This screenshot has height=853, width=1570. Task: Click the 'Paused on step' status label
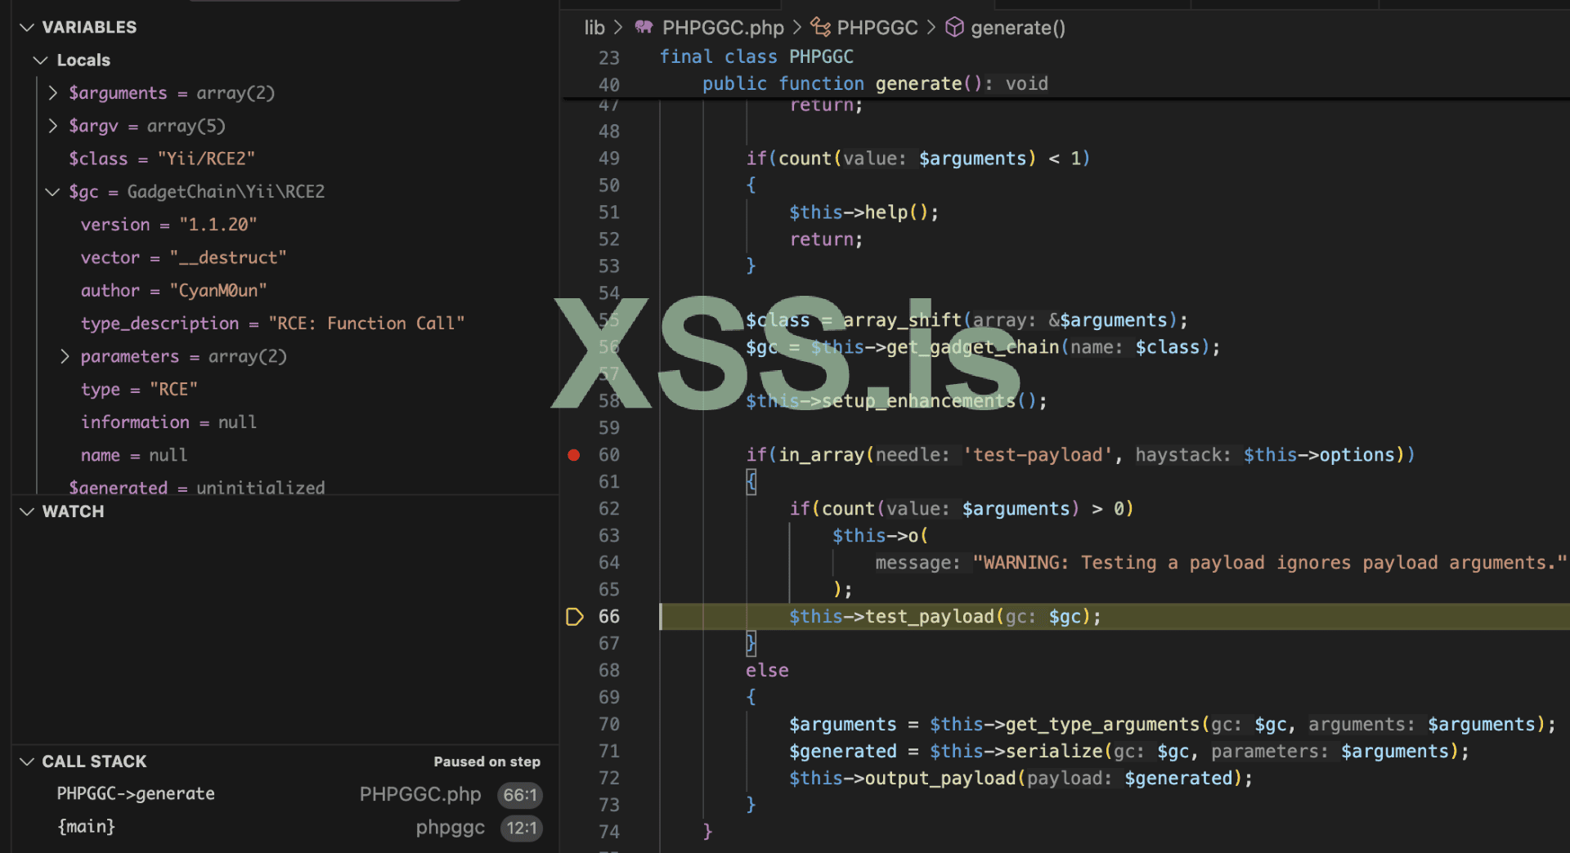click(487, 761)
